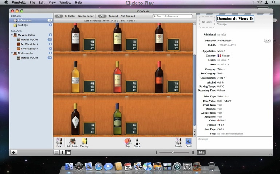This screenshot has width=280, height=174.
Task: Select the second All tag filter
Action: click(102, 16)
